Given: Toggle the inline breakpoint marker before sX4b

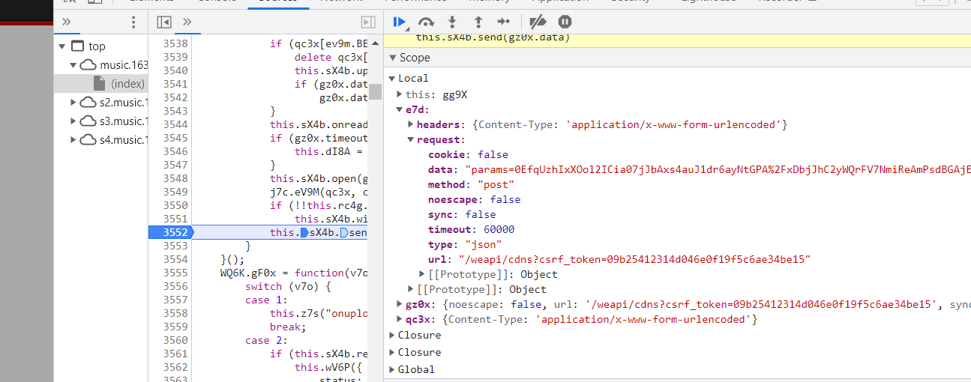Looking at the screenshot, I should coord(304,232).
